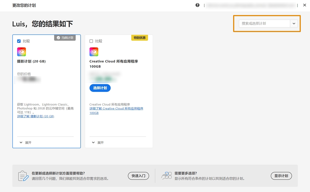Open the plan selection dropdown arrow

294,23
